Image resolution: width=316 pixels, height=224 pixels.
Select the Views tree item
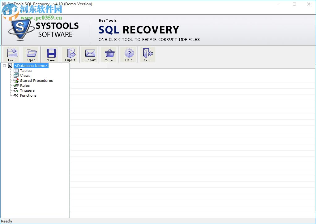click(x=25, y=75)
